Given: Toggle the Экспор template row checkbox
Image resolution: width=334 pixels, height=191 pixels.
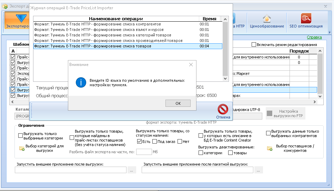Looking at the screenshot, I should (13, 74).
